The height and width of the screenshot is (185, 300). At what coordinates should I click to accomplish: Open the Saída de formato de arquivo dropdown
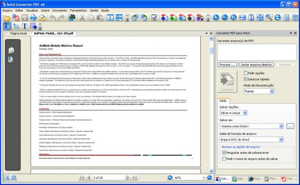tap(281, 139)
